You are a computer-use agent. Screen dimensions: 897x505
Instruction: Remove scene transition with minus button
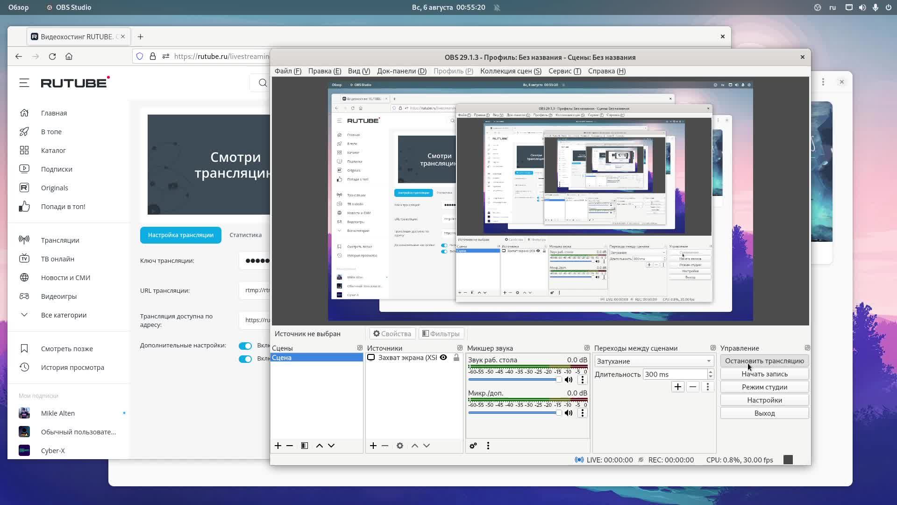693,387
